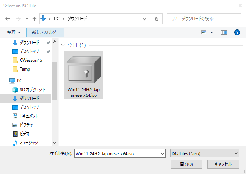
Task: Change view with the view icon
Action: (204, 32)
